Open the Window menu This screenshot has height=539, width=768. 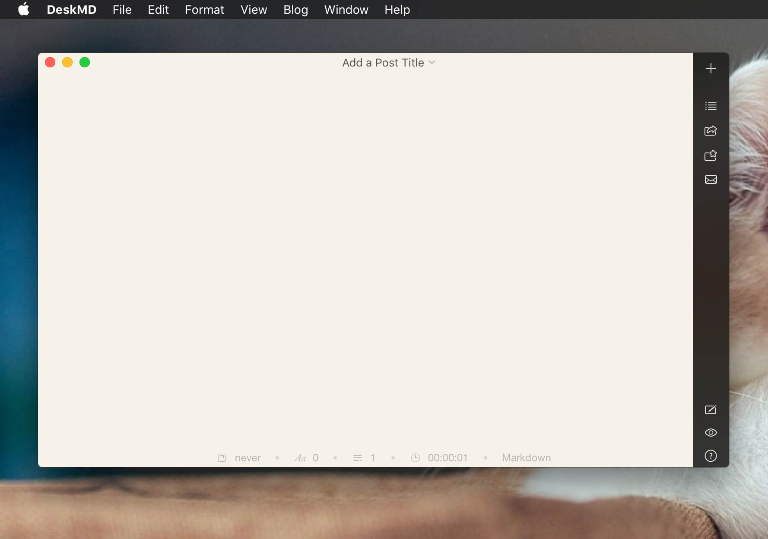point(346,10)
